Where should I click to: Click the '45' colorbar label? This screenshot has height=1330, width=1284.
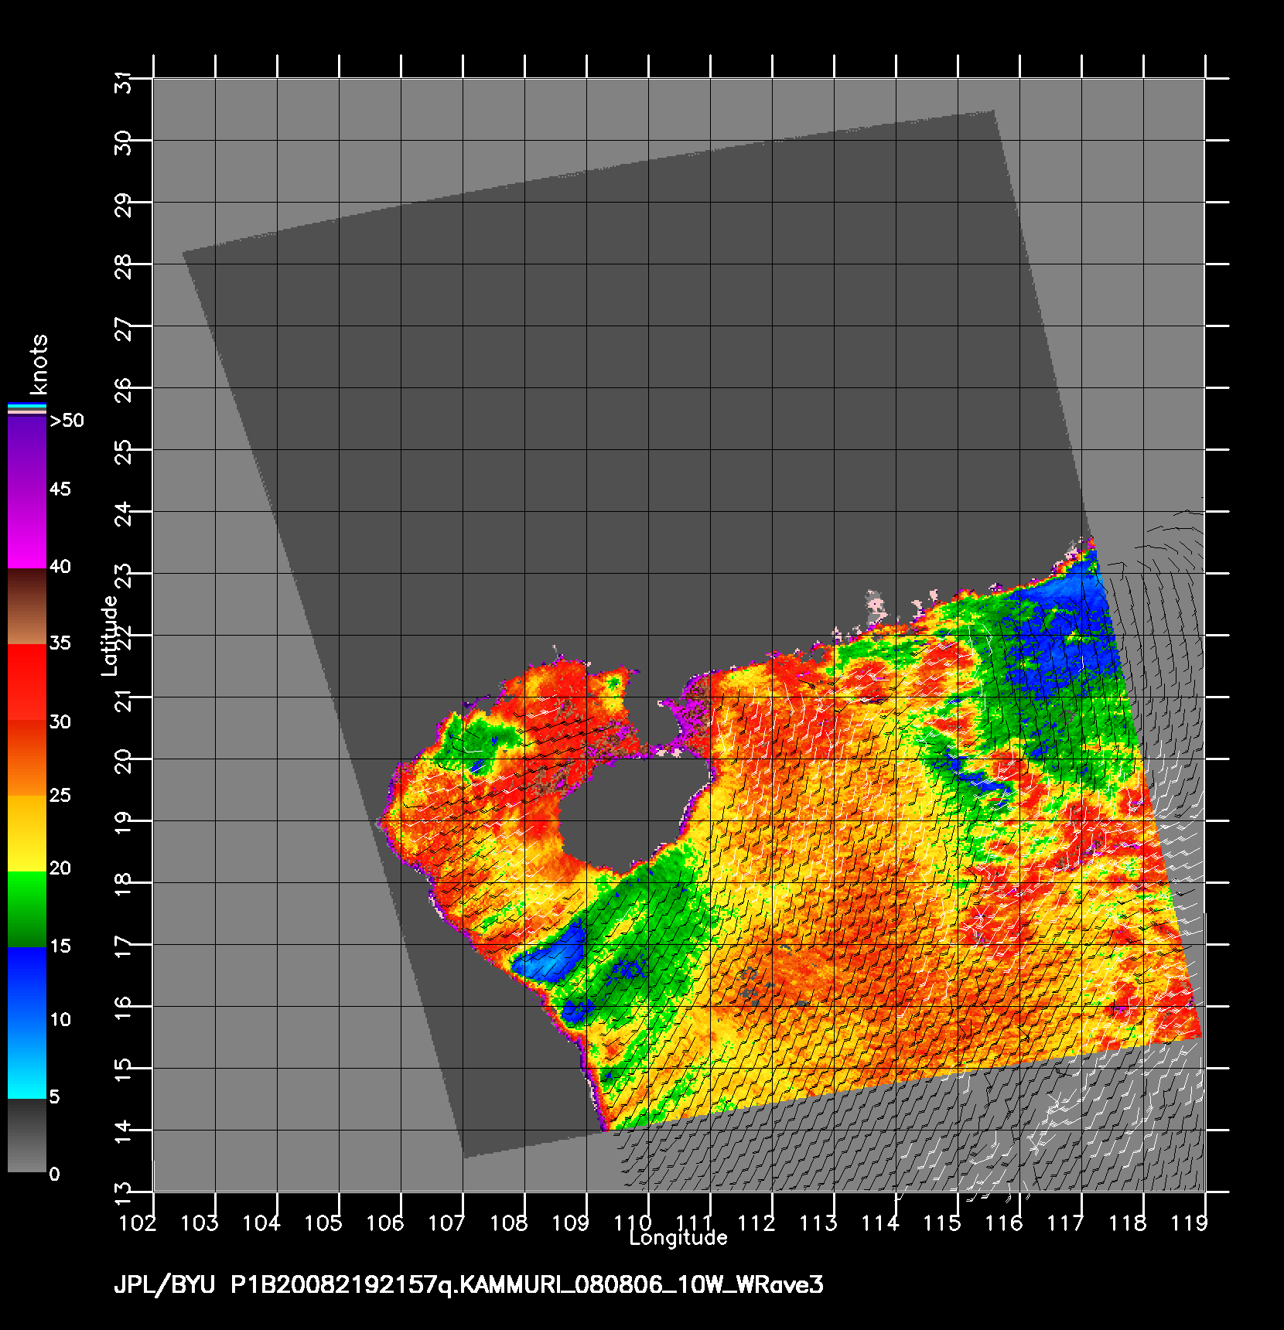pos(60,489)
